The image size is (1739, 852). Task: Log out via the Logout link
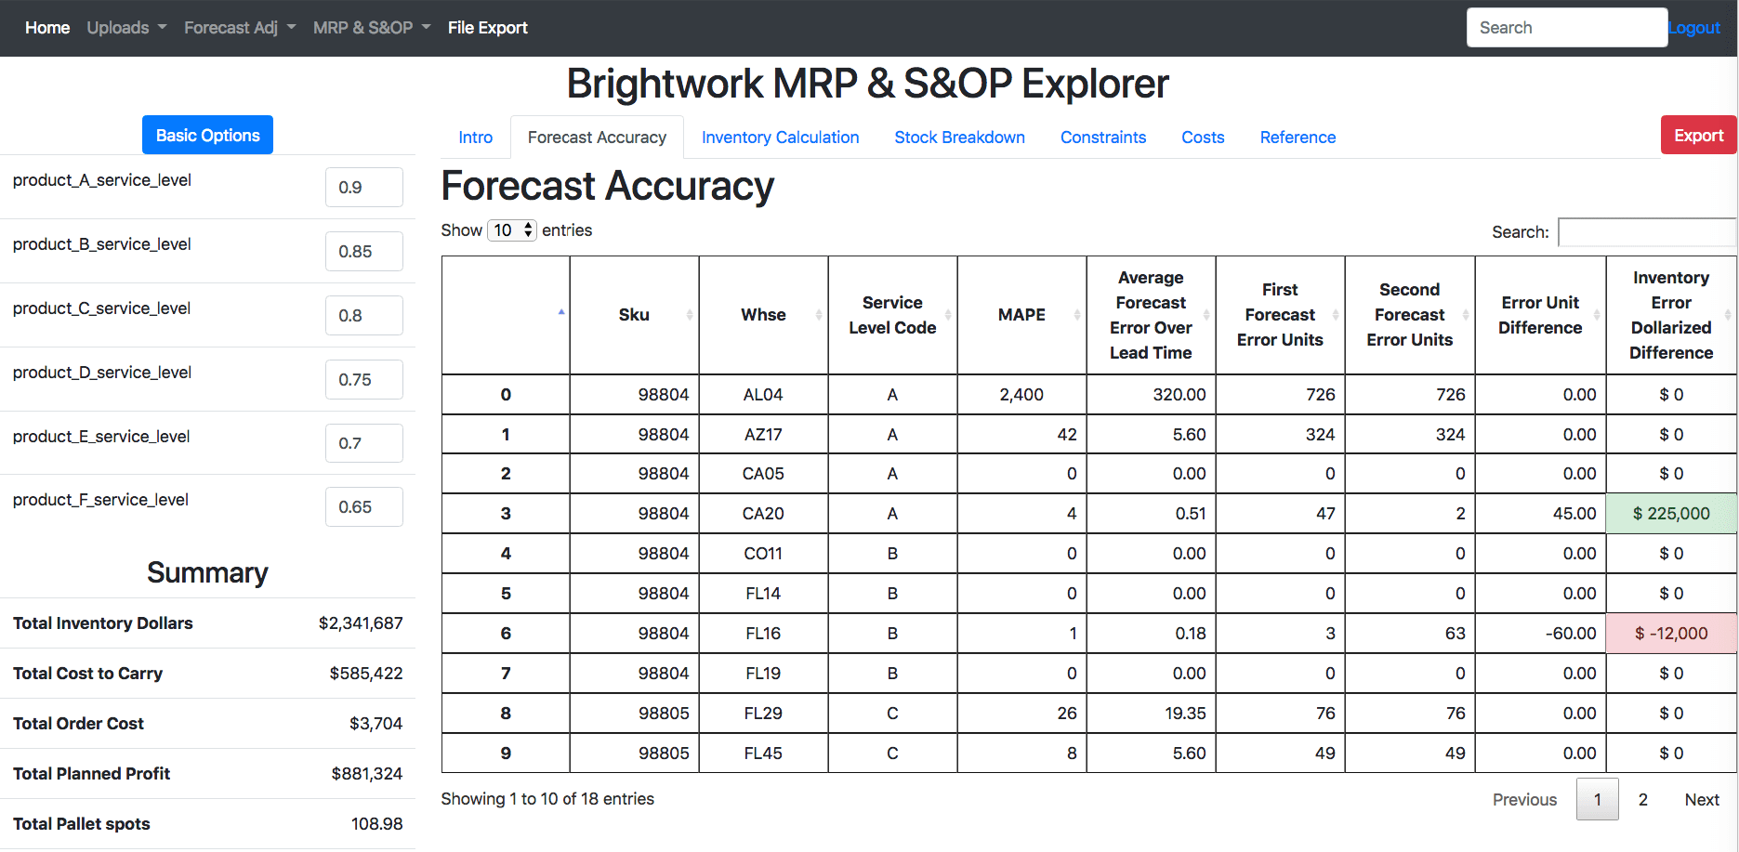pyautogui.click(x=1693, y=28)
